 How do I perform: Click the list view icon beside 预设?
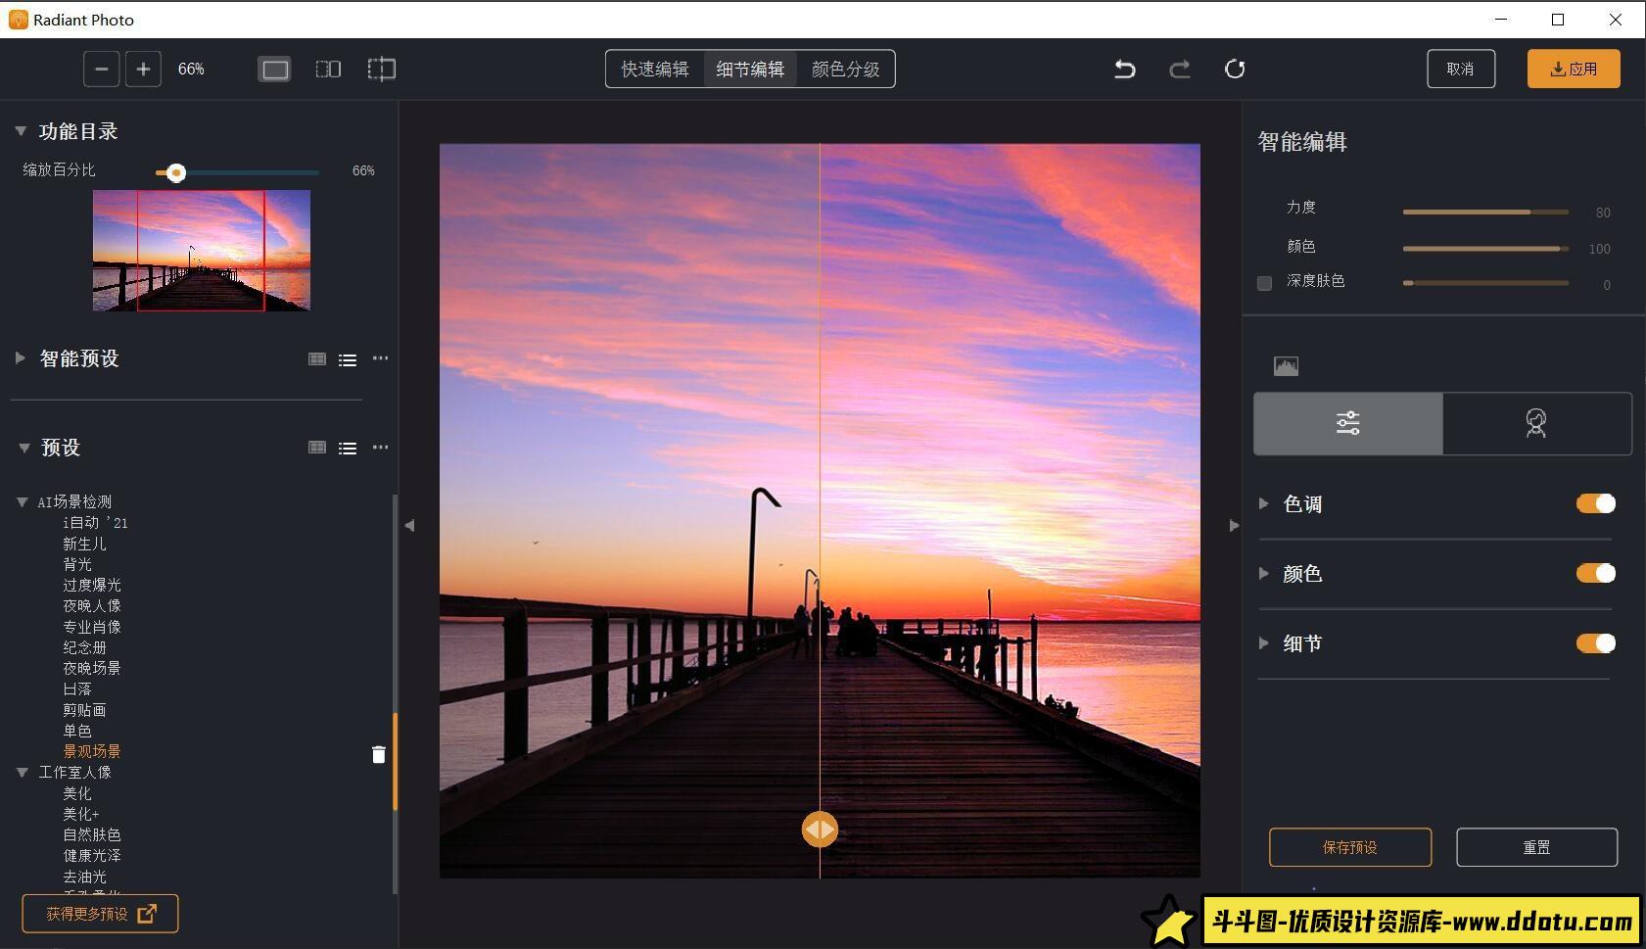348,448
